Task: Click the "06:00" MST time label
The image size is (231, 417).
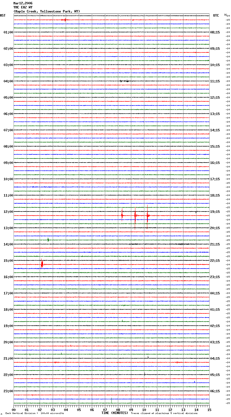Action: tap(8, 114)
